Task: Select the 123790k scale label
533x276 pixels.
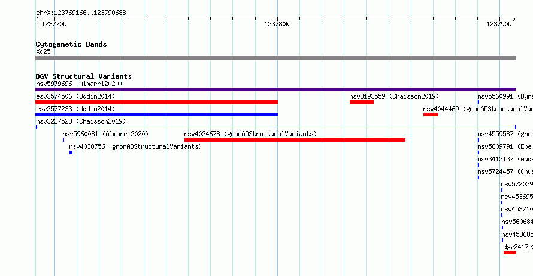Action: point(499,24)
